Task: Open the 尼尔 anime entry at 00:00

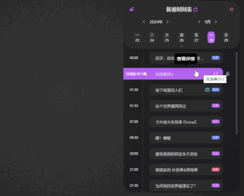Action: pos(186,58)
